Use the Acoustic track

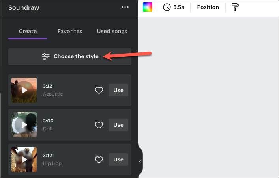point(118,90)
